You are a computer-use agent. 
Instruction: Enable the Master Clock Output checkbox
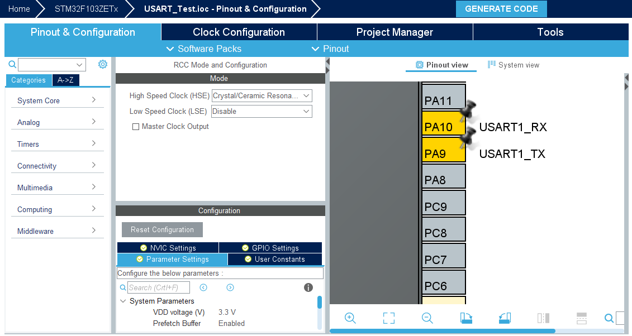[136, 127]
